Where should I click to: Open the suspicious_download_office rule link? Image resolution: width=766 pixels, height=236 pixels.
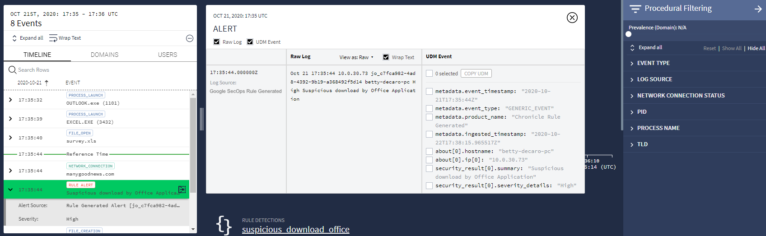(295, 230)
